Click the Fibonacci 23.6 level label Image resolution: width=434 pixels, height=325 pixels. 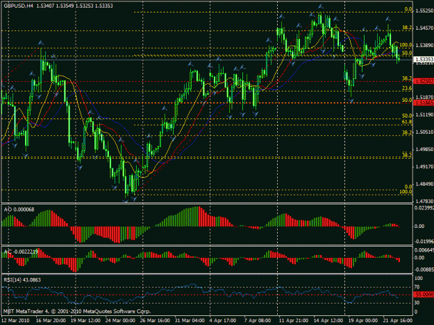tap(407, 89)
